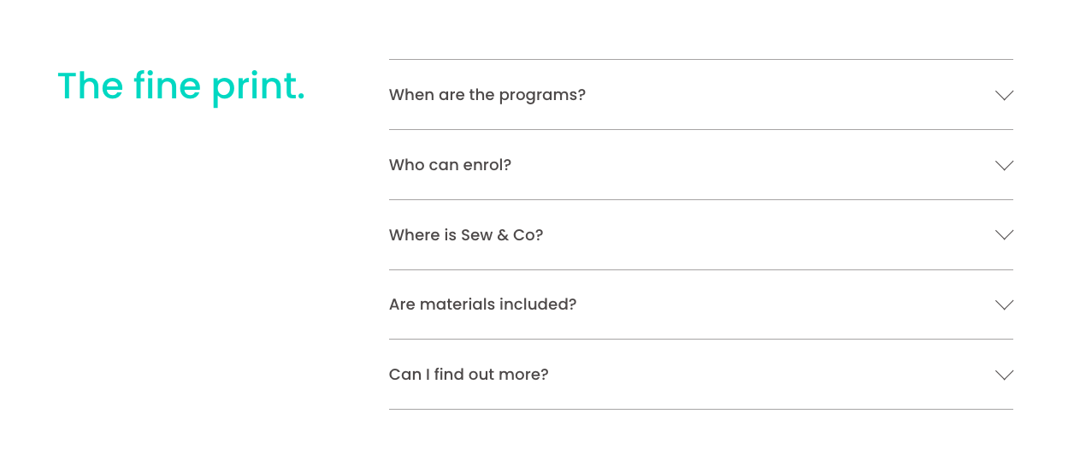Click the last FAQ question label
The image size is (1080, 467).
(x=469, y=375)
